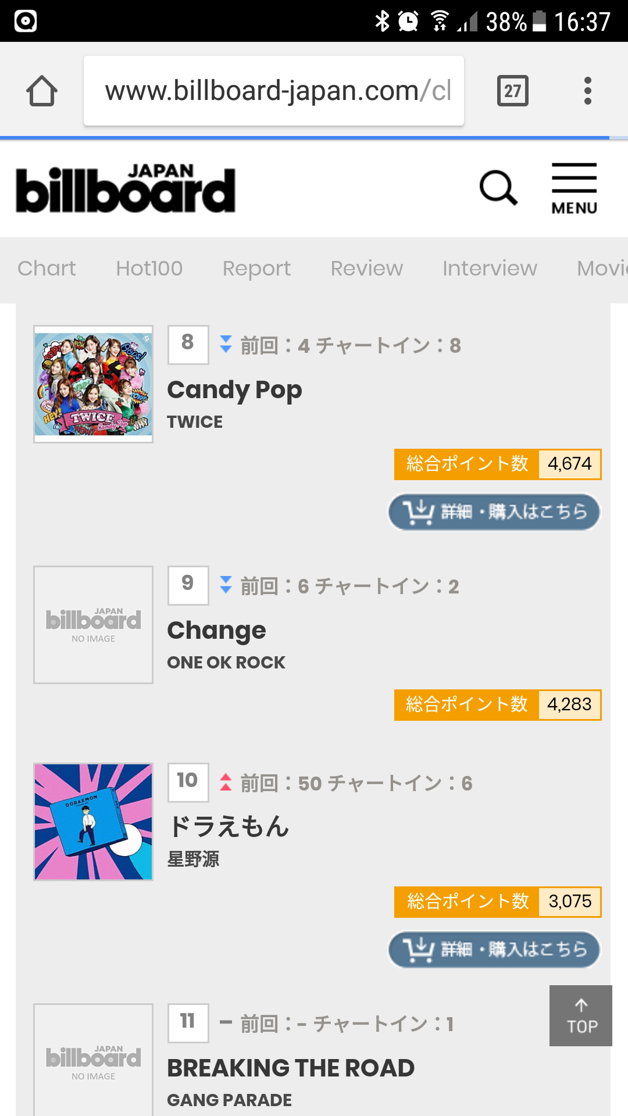Viewport: 628px width, 1116px height.
Task: Tap the purchase button under Candy Pop
Action: tap(494, 512)
